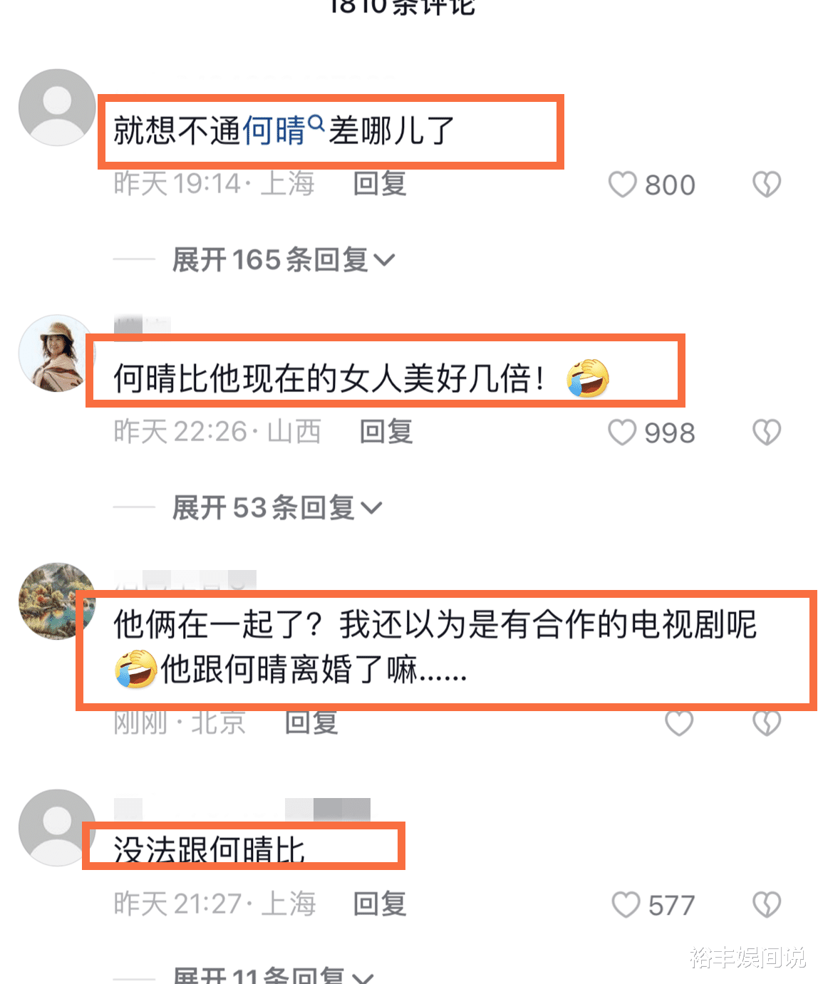Open the first commenter's default gray avatar

[x=57, y=108]
